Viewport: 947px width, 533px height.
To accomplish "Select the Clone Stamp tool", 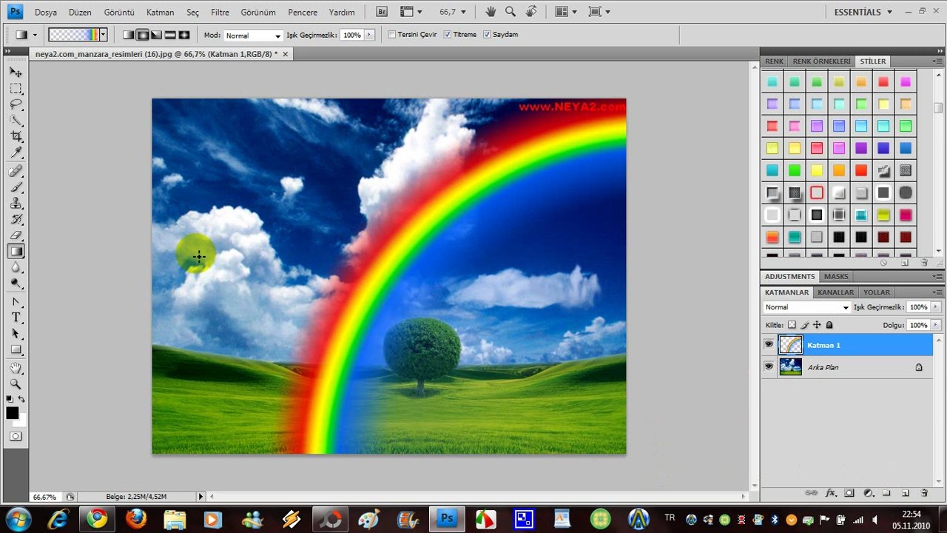I will point(16,204).
